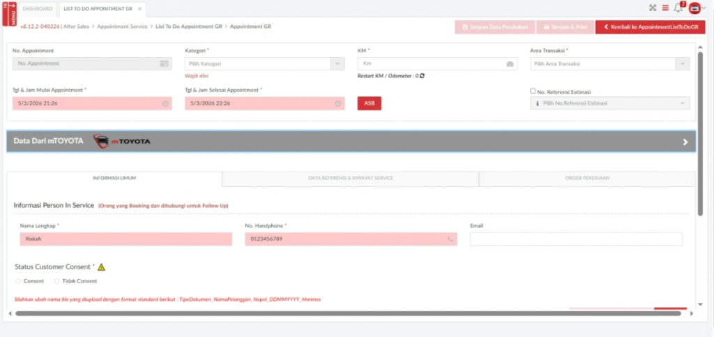Image resolution: width=714 pixels, height=337 pixels.
Task: Click the Restart KM refresh icon
Action: [422, 75]
